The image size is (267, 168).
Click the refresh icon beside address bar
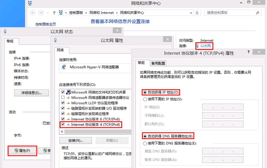tap(197, 13)
